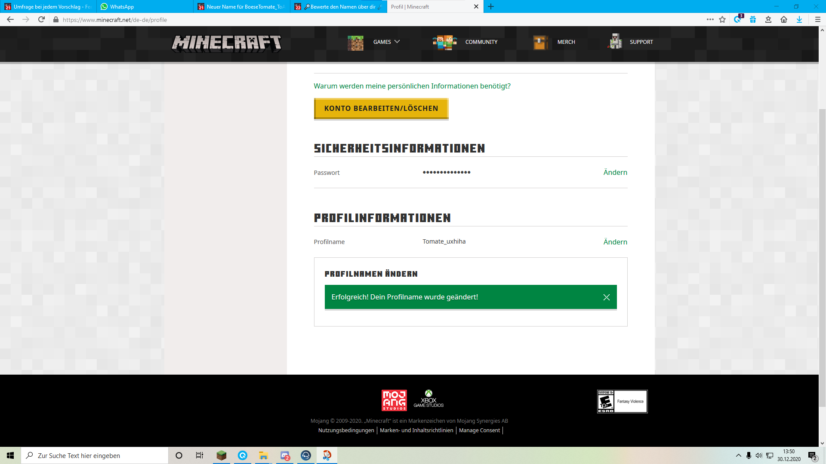This screenshot has height=464, width=826.
Task: Switch to Bewerte den Namen über dir tab
Action: pos(339,6)
